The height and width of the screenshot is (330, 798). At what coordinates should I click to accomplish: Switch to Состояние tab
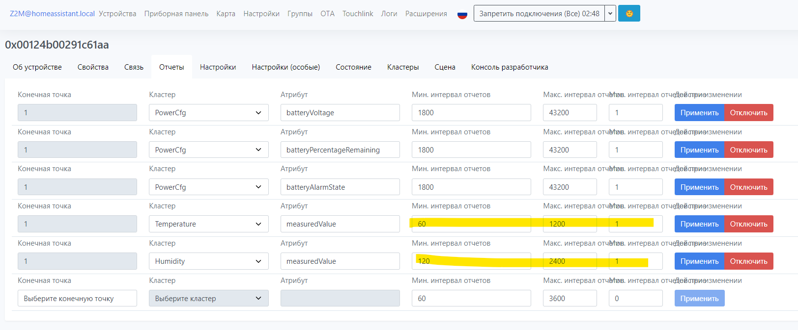pyautogui.click(x=353, y=67)
